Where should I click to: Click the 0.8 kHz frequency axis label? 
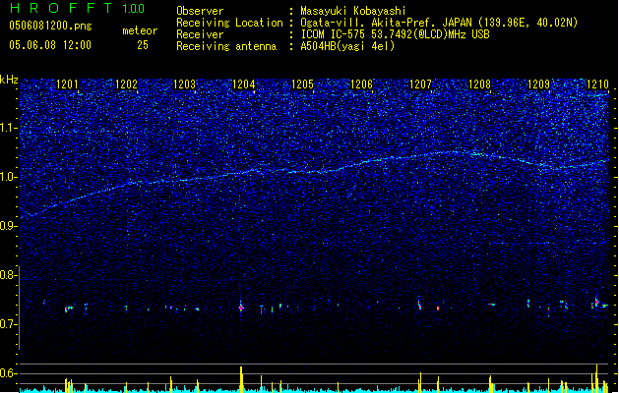tap(8, 275)
